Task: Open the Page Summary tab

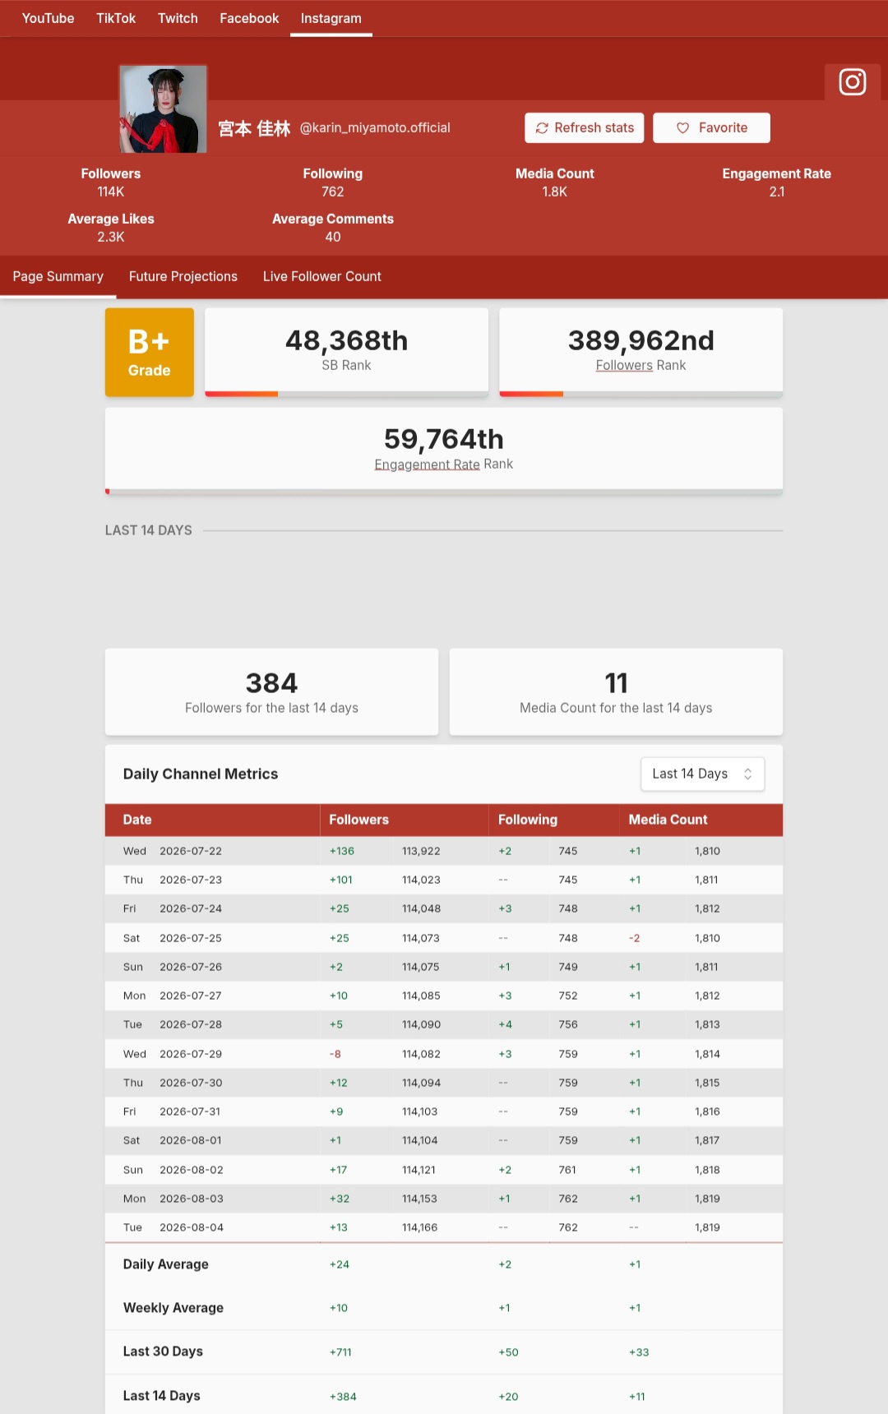Action: pyautogui.click(x=58, y=276)
